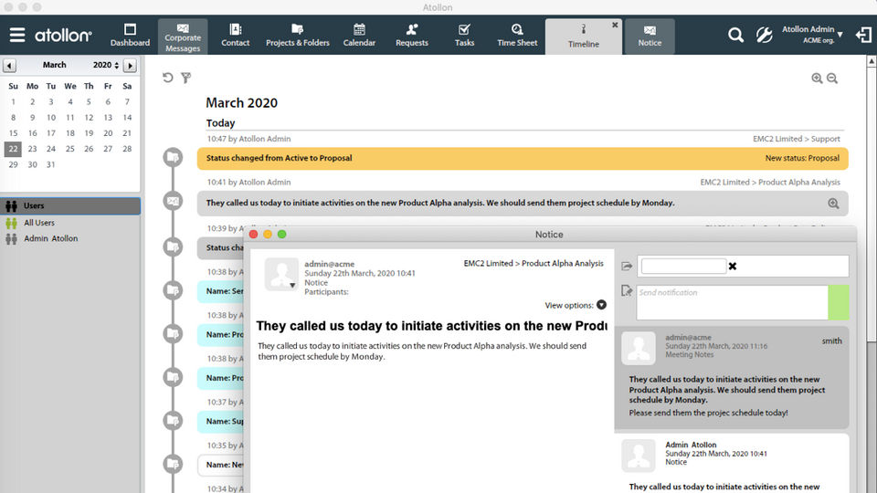Click the logout icon
Viewport: 877px width, 493px height.
point(863,36)
